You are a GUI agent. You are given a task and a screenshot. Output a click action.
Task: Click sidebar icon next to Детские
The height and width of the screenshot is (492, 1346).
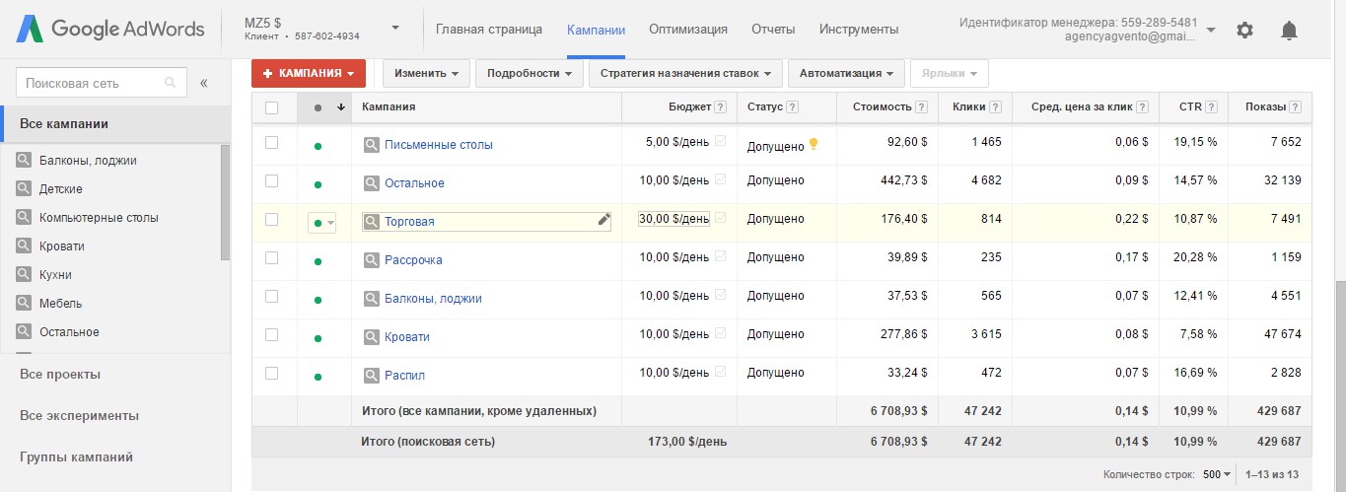(24, 188)
